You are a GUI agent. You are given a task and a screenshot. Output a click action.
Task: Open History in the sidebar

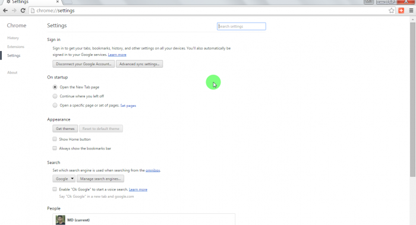tap(13, 38)
